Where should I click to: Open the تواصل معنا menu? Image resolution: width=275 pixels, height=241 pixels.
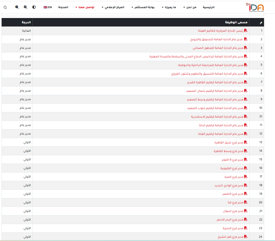[x=85, y=7]
